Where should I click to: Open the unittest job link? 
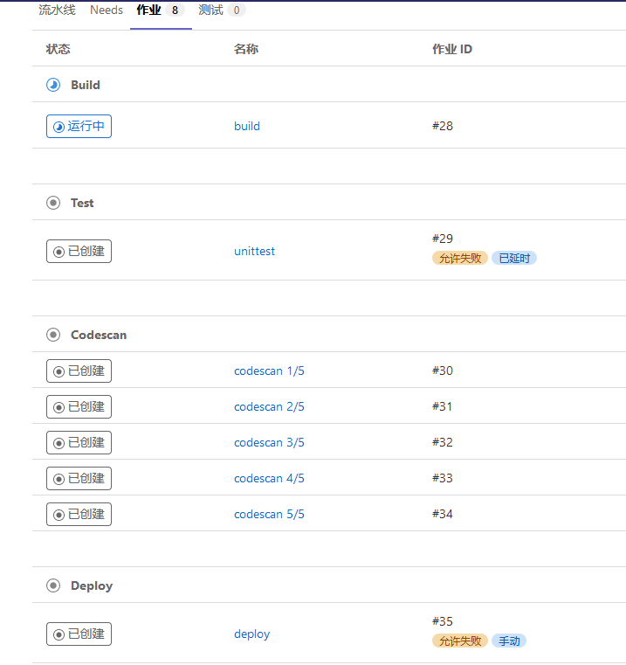[254, 251]
